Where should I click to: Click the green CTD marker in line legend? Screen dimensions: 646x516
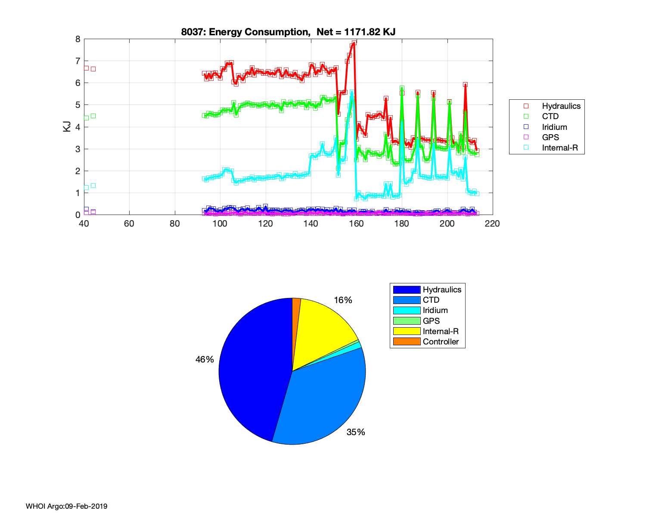[x=526, y=117]
